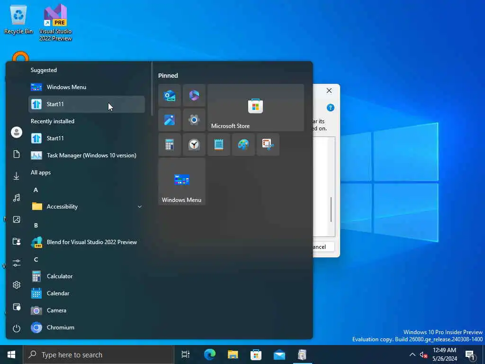Viewport: 485px width, 364px height.
Task: Launch Windows Menu from Suggested list
Action: pos(87,87)
